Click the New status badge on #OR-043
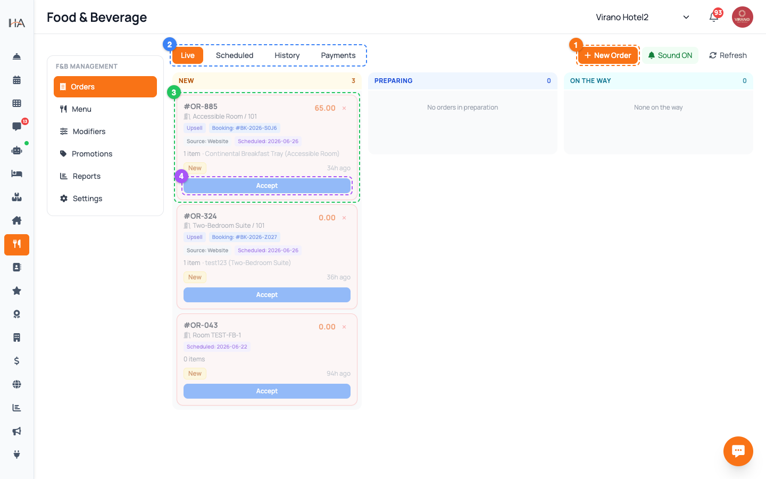766x479 pixels. click(195, 374)
